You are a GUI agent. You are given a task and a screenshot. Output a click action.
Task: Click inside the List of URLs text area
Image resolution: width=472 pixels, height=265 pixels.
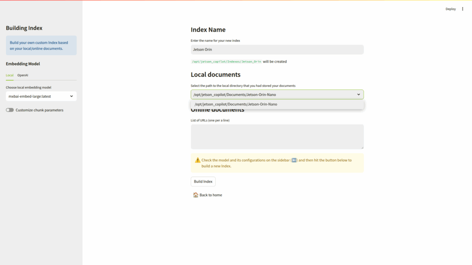pos(277,137)
